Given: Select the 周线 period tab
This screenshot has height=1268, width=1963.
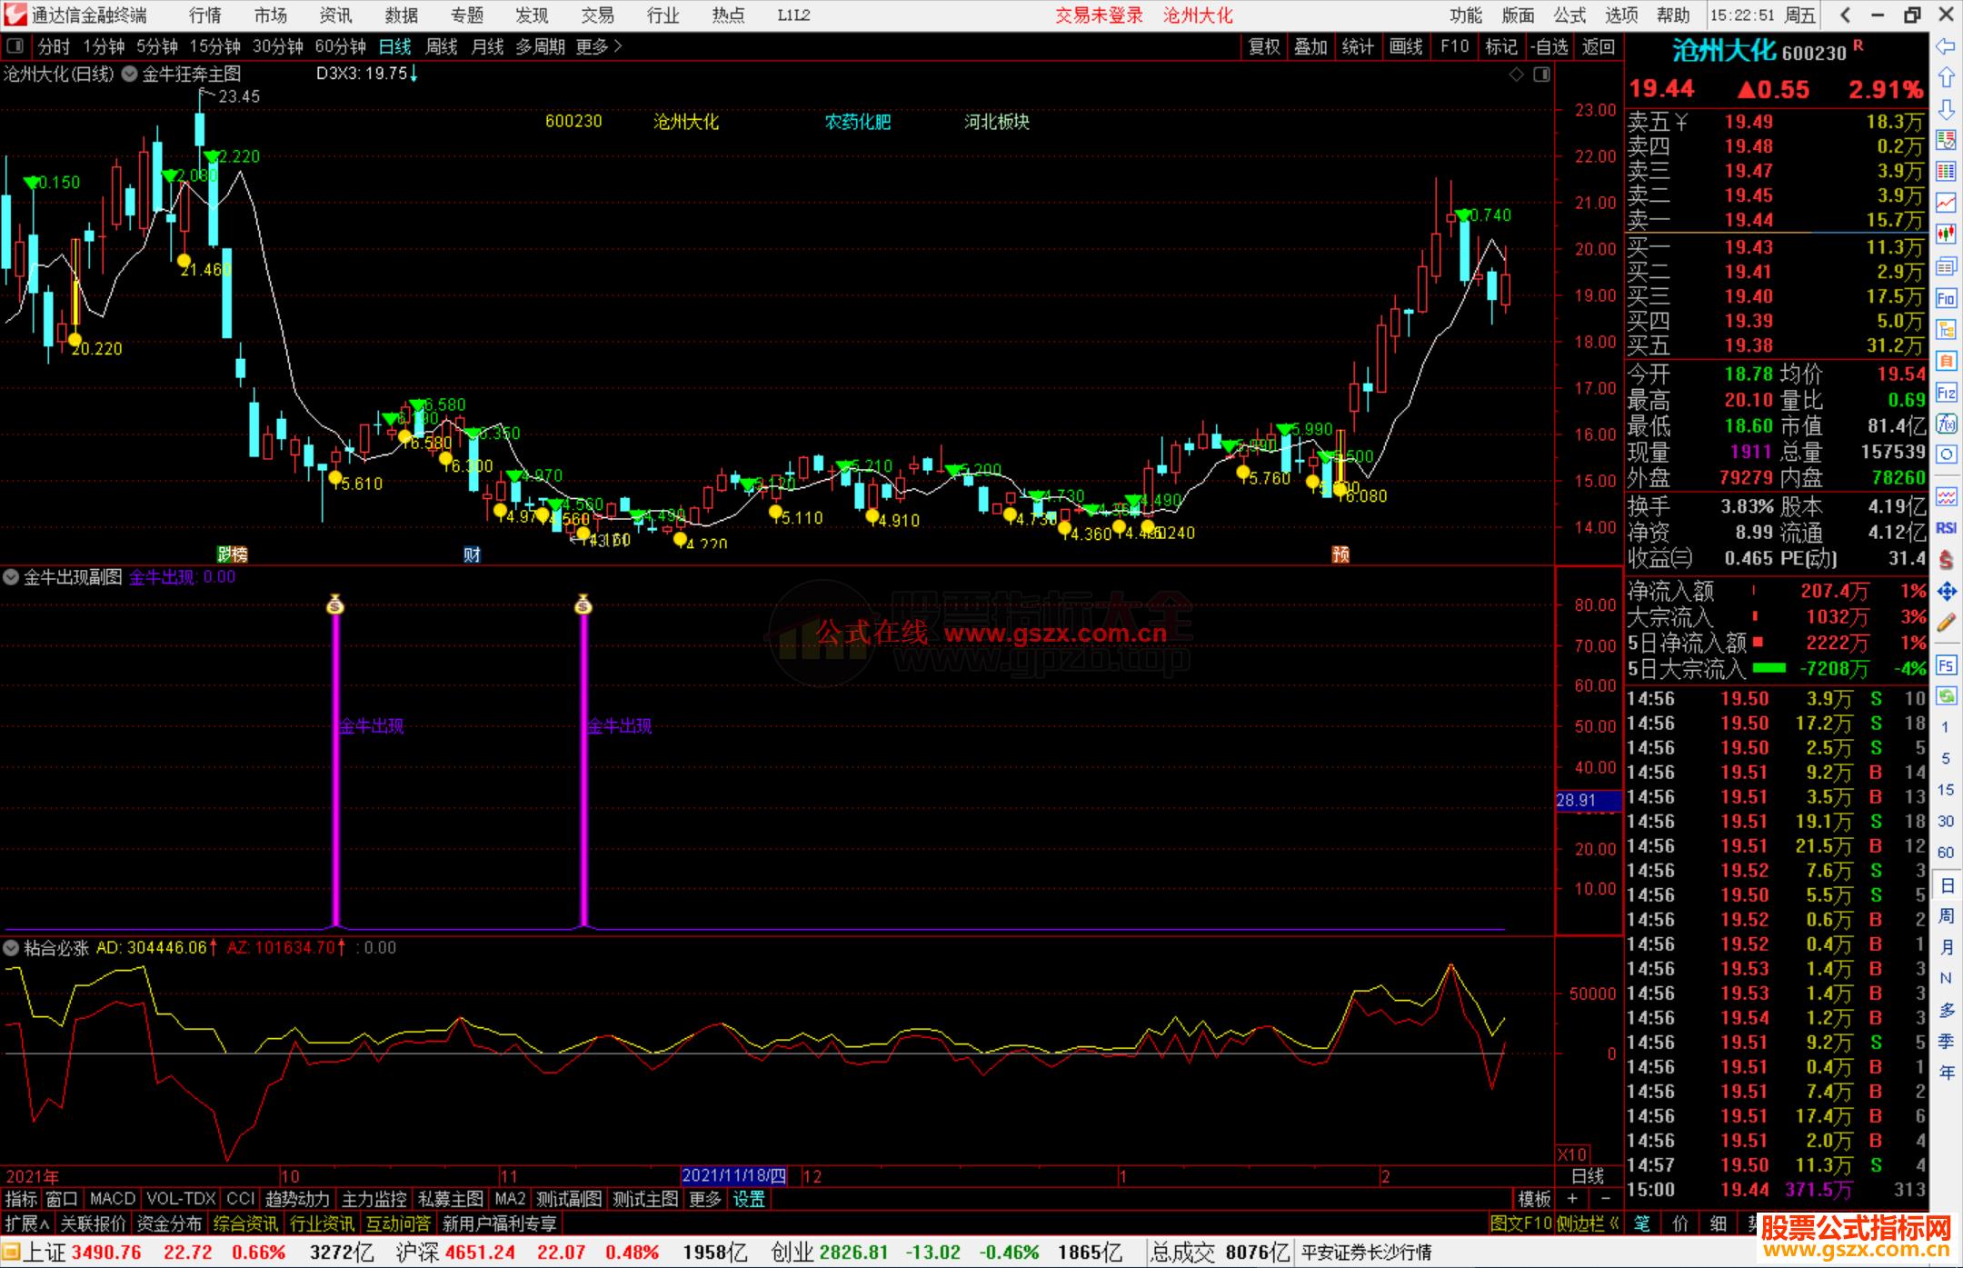Looking at the screenshot, I should point(441,46).
